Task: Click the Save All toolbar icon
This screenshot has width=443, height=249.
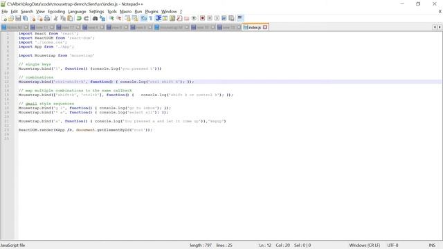Action: pyautogui.click(x=25, y=19)
